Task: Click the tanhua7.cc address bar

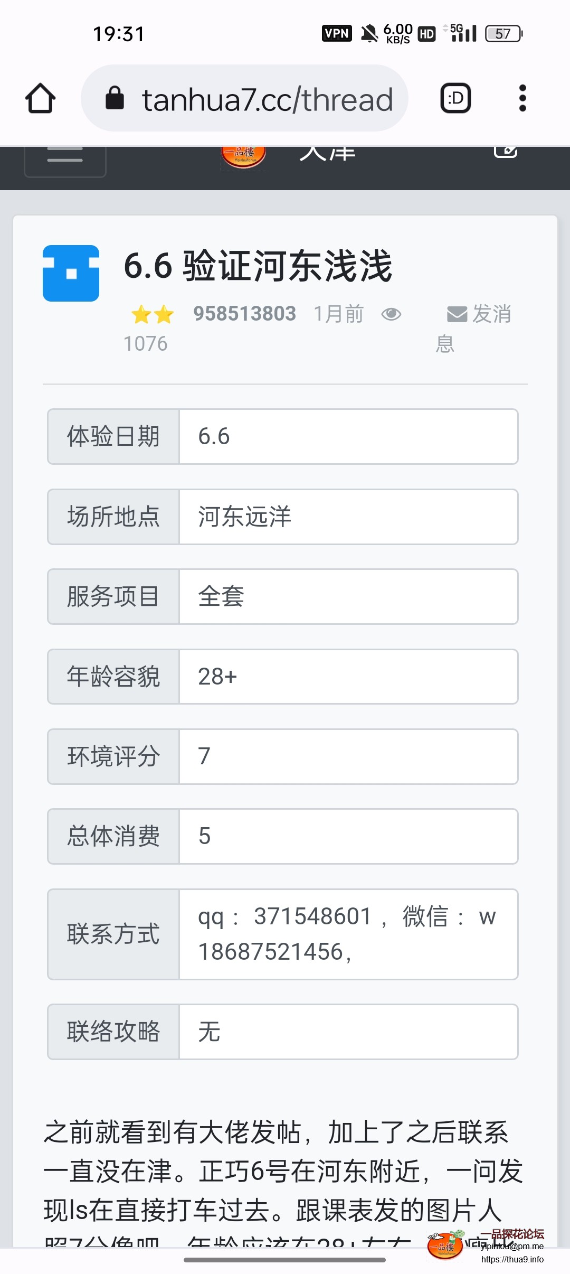Action: coord(267,99)
